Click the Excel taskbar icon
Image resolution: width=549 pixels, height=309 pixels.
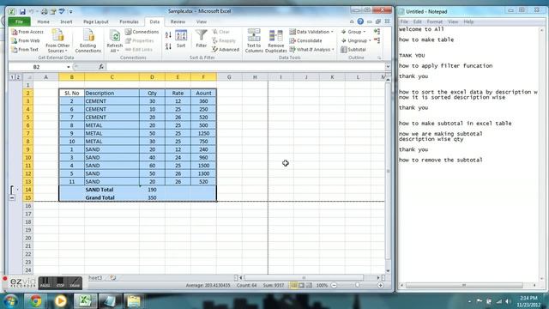point(85,301)
